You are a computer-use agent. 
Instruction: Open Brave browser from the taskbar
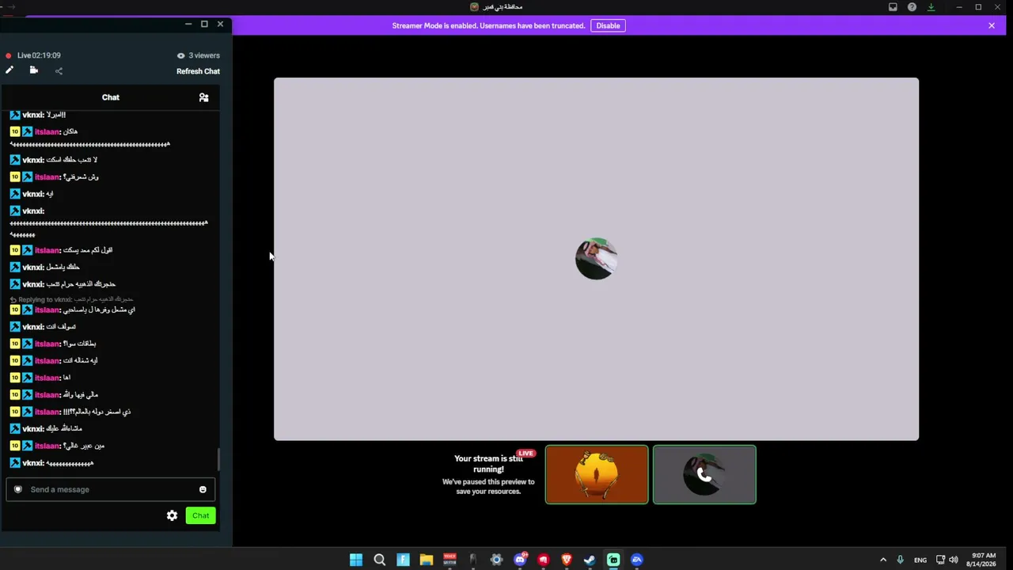tap(567, 560)
